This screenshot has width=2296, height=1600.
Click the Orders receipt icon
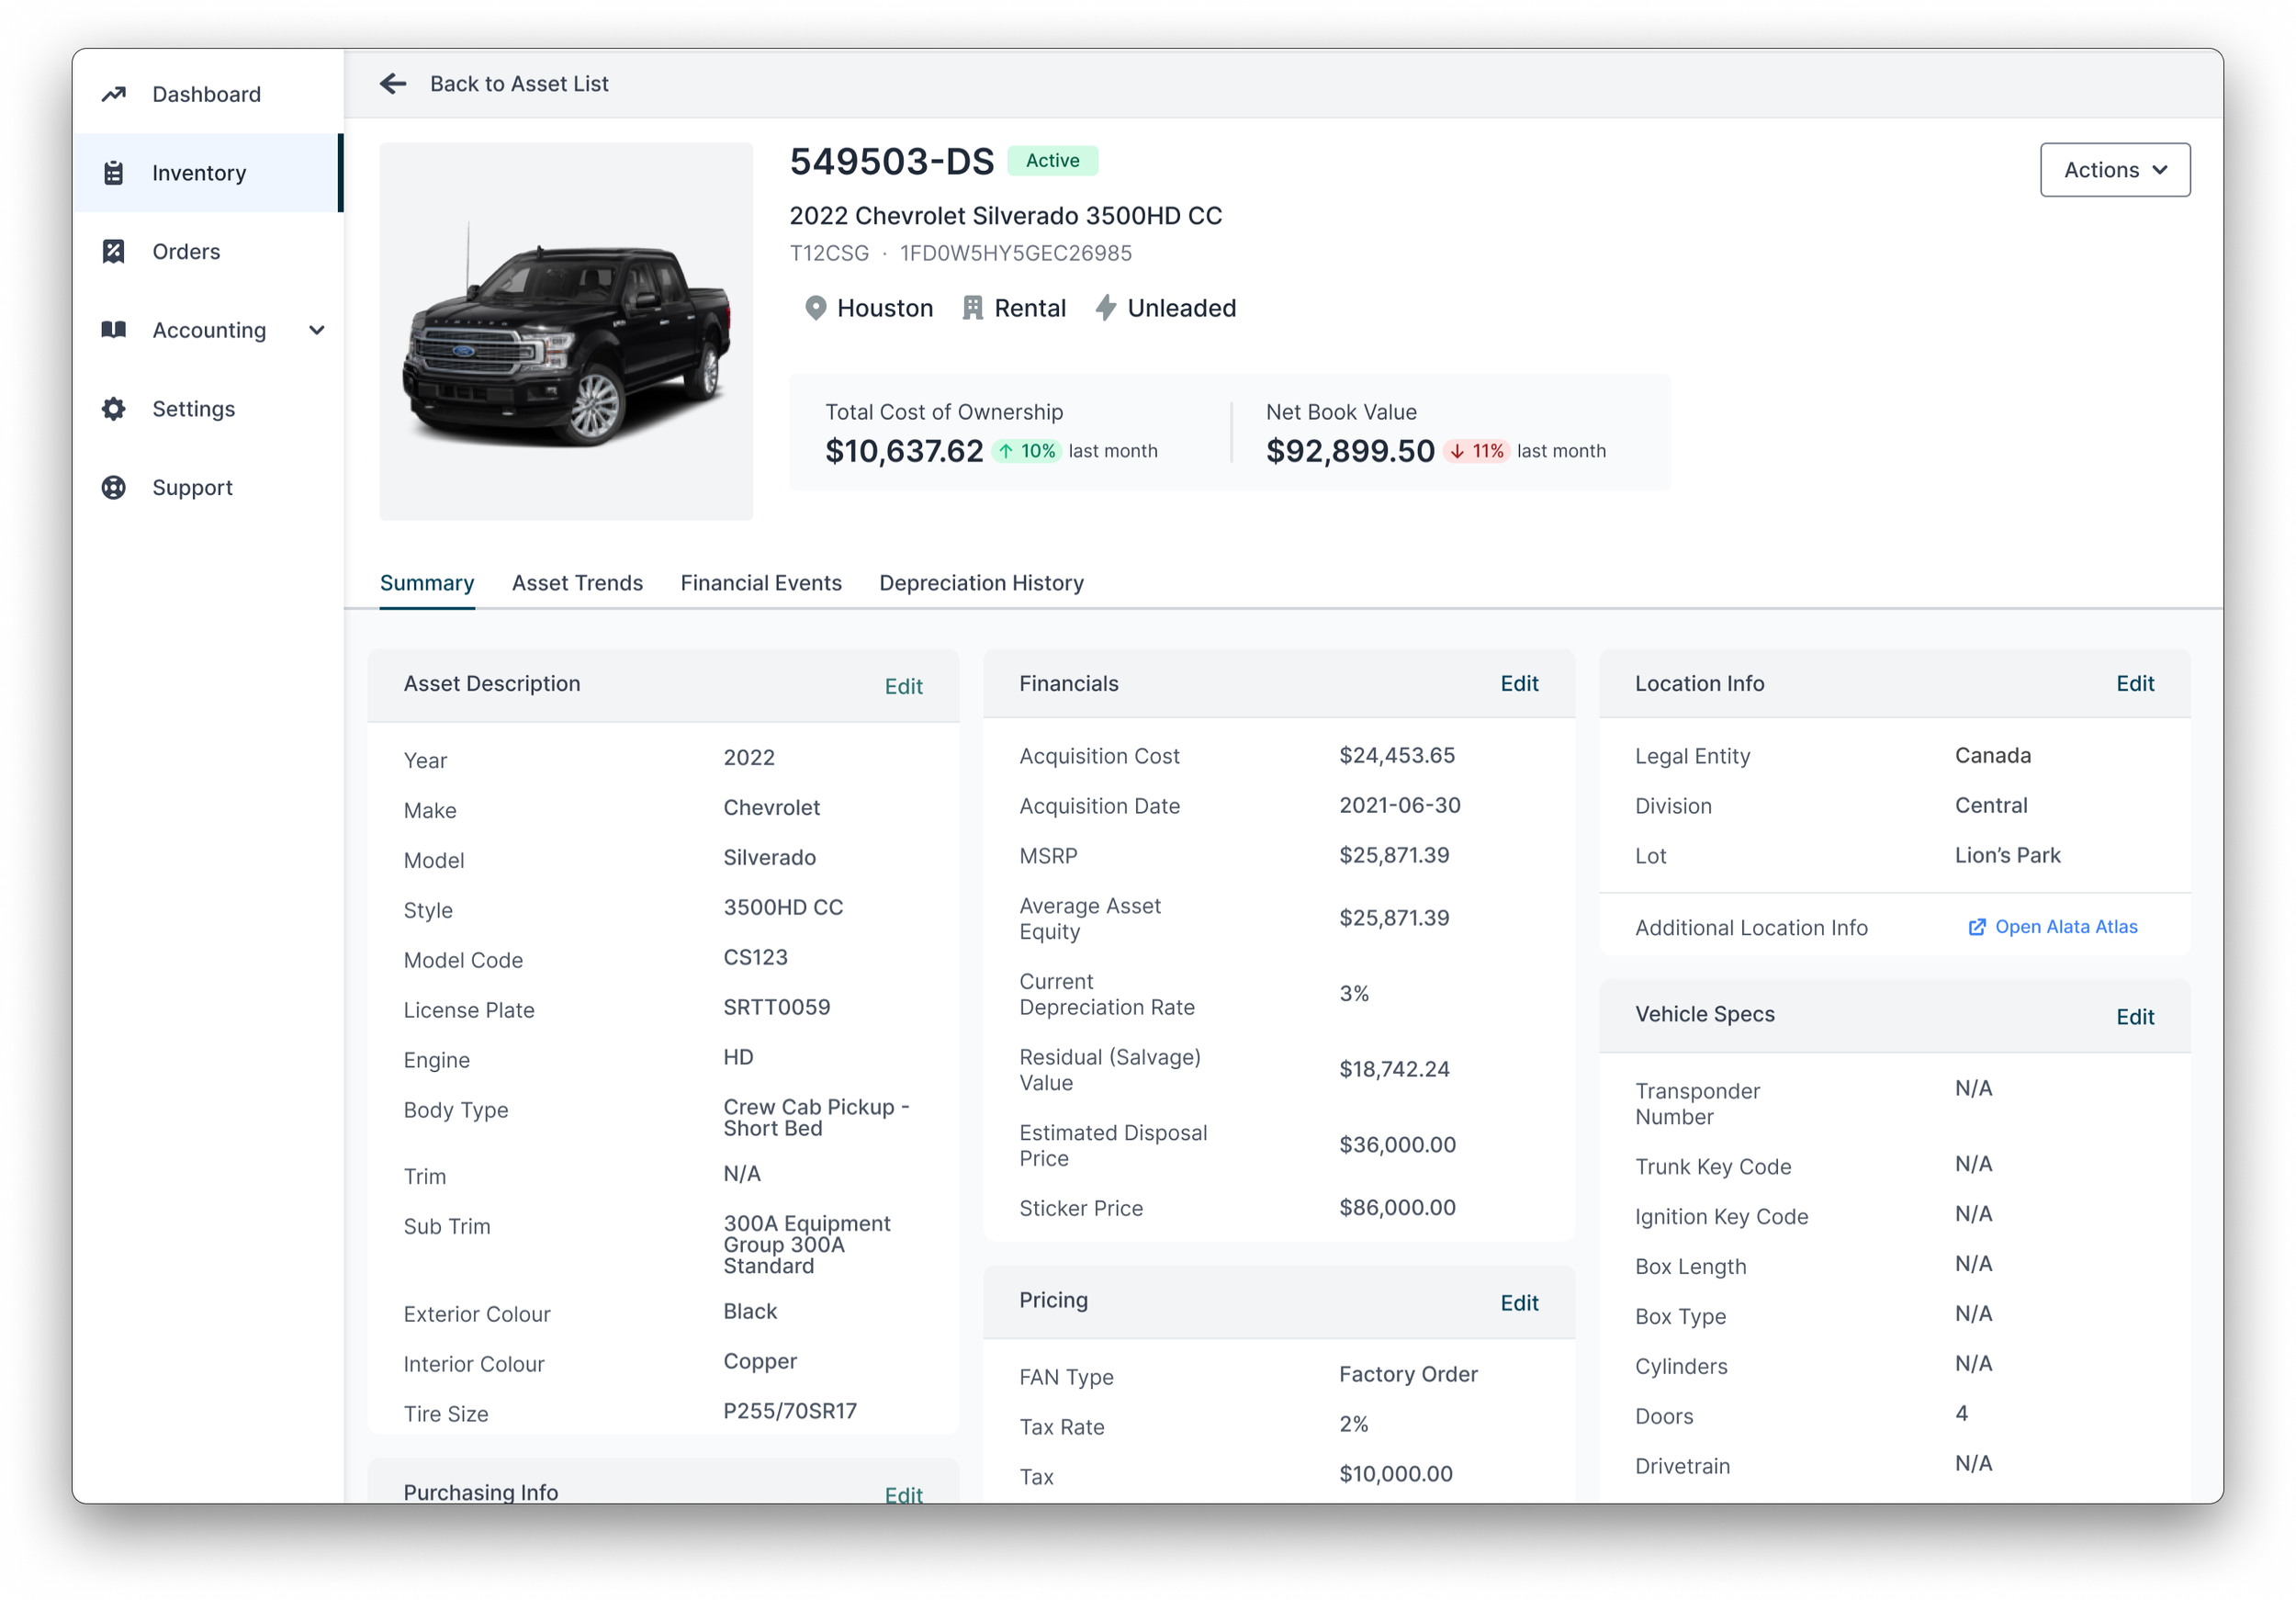tap(114, 251)
